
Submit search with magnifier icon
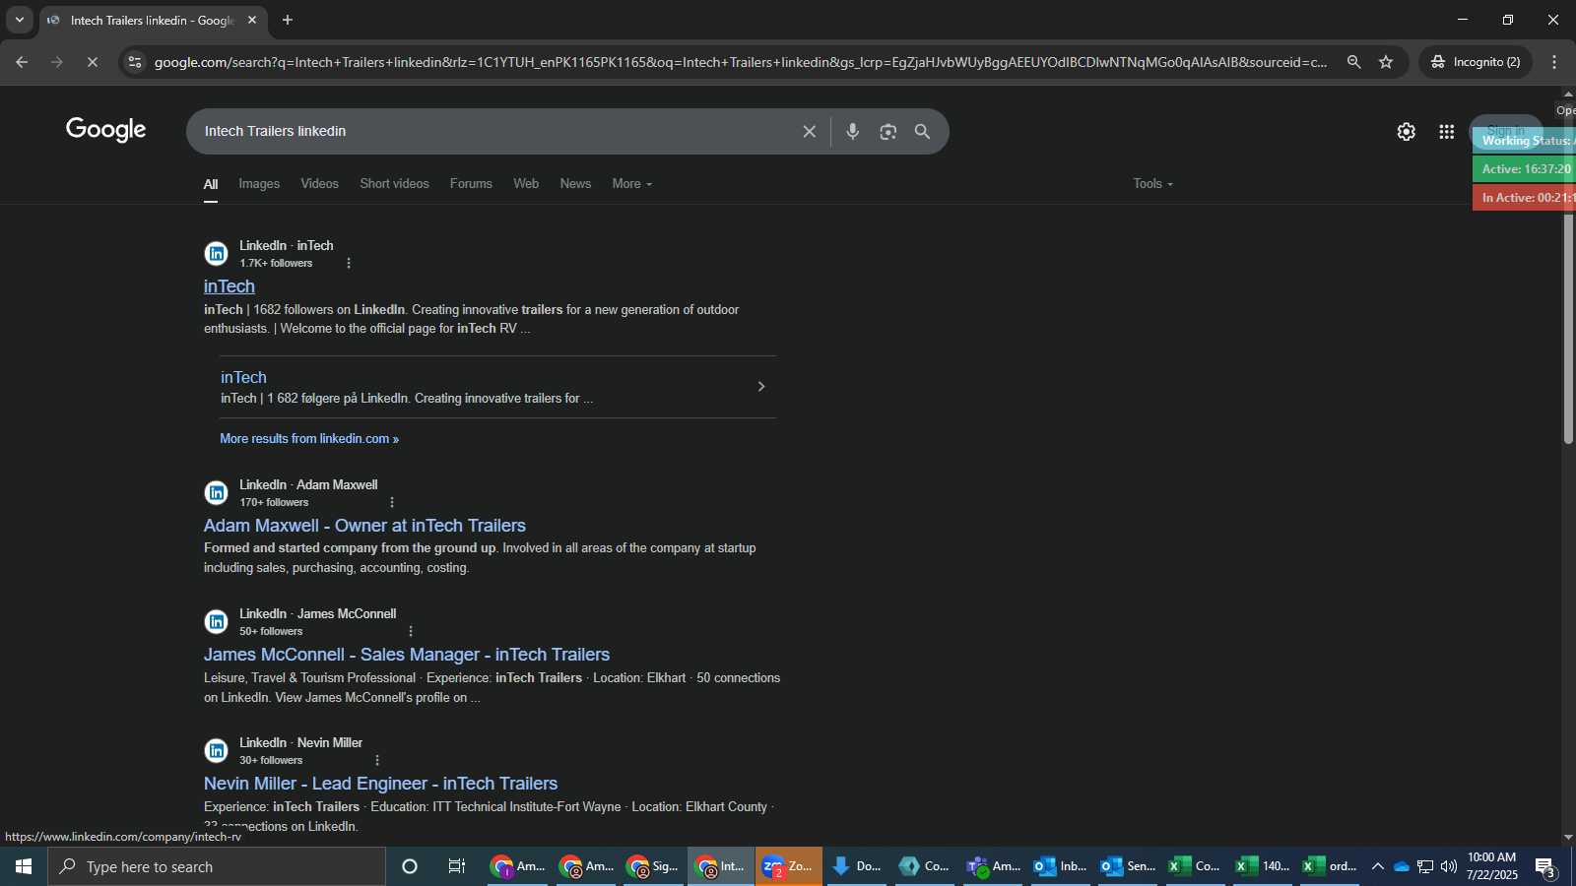(x=923, y=132)
